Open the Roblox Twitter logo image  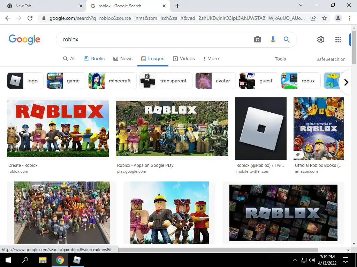click(x=261, y=129)
